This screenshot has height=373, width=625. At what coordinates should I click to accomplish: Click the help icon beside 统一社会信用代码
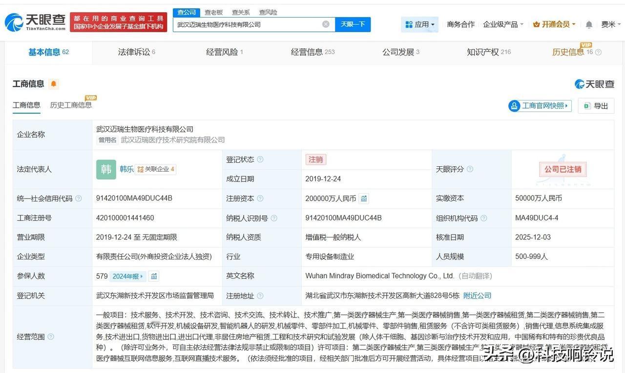click(79, 198)
